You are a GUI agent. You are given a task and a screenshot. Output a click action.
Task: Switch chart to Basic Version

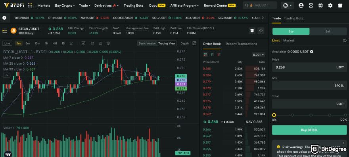[x=148, y=43]
